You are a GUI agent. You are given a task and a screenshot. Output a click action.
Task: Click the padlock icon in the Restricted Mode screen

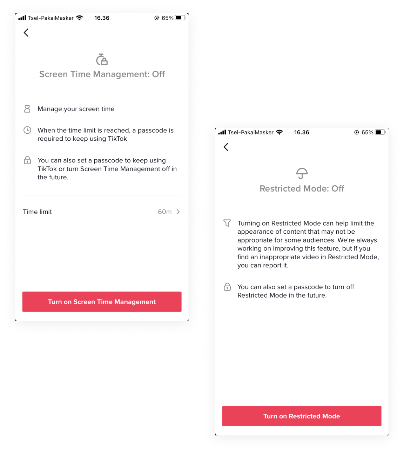click(x=227, y=287)
